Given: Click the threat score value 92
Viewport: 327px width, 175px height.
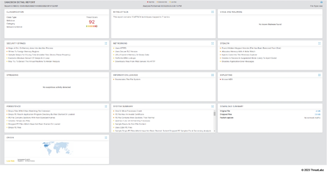Looking at the screenshot, I should click(92, 22).
